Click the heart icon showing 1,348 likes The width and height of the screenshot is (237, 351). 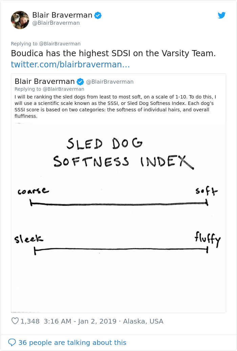(x=15, y=321)
